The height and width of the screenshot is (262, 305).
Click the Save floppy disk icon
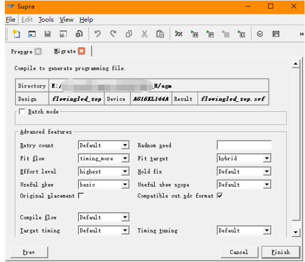coord(48,34)
